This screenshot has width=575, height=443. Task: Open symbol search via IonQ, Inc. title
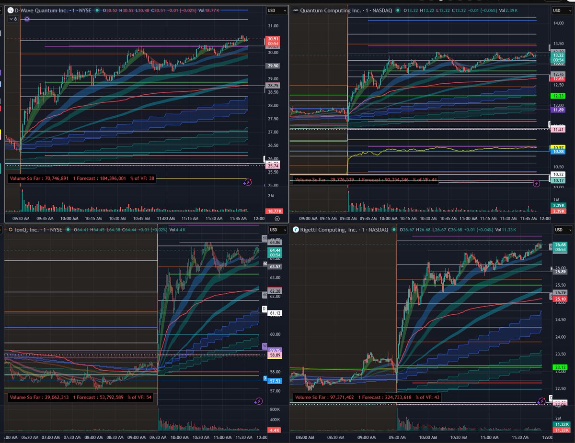[x=28, y=230]
